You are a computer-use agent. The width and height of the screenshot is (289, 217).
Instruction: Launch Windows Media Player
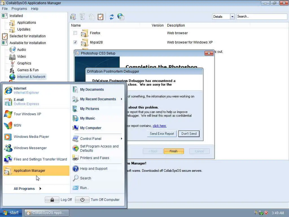click(36, 137)
